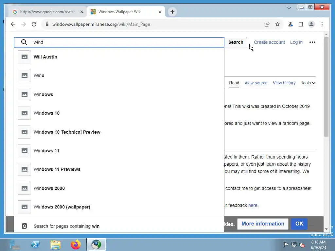
Task: Open a new browser tab
Action: click(x=172, y=12)
